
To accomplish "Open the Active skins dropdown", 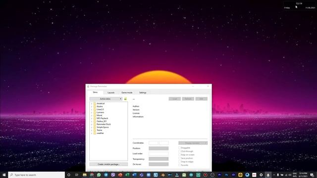I will point(106,99).
